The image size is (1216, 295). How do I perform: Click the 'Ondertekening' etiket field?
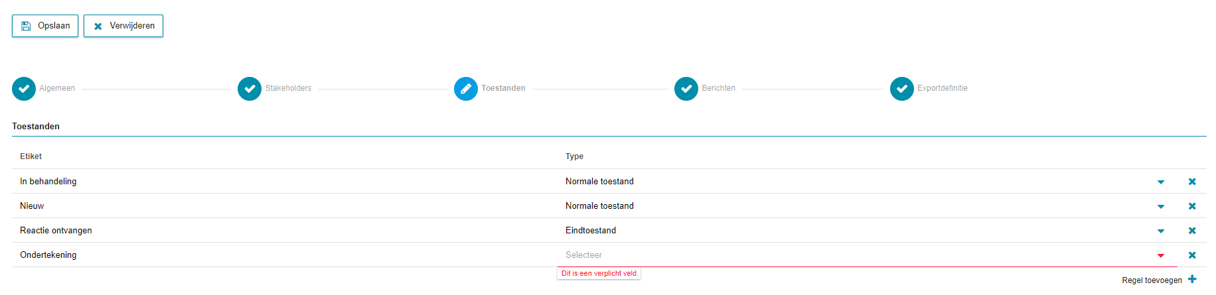(x=285, y=255)
